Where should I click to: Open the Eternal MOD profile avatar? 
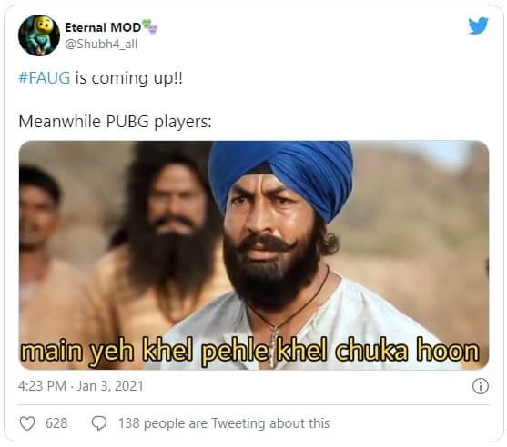click(x=39, y=35)
